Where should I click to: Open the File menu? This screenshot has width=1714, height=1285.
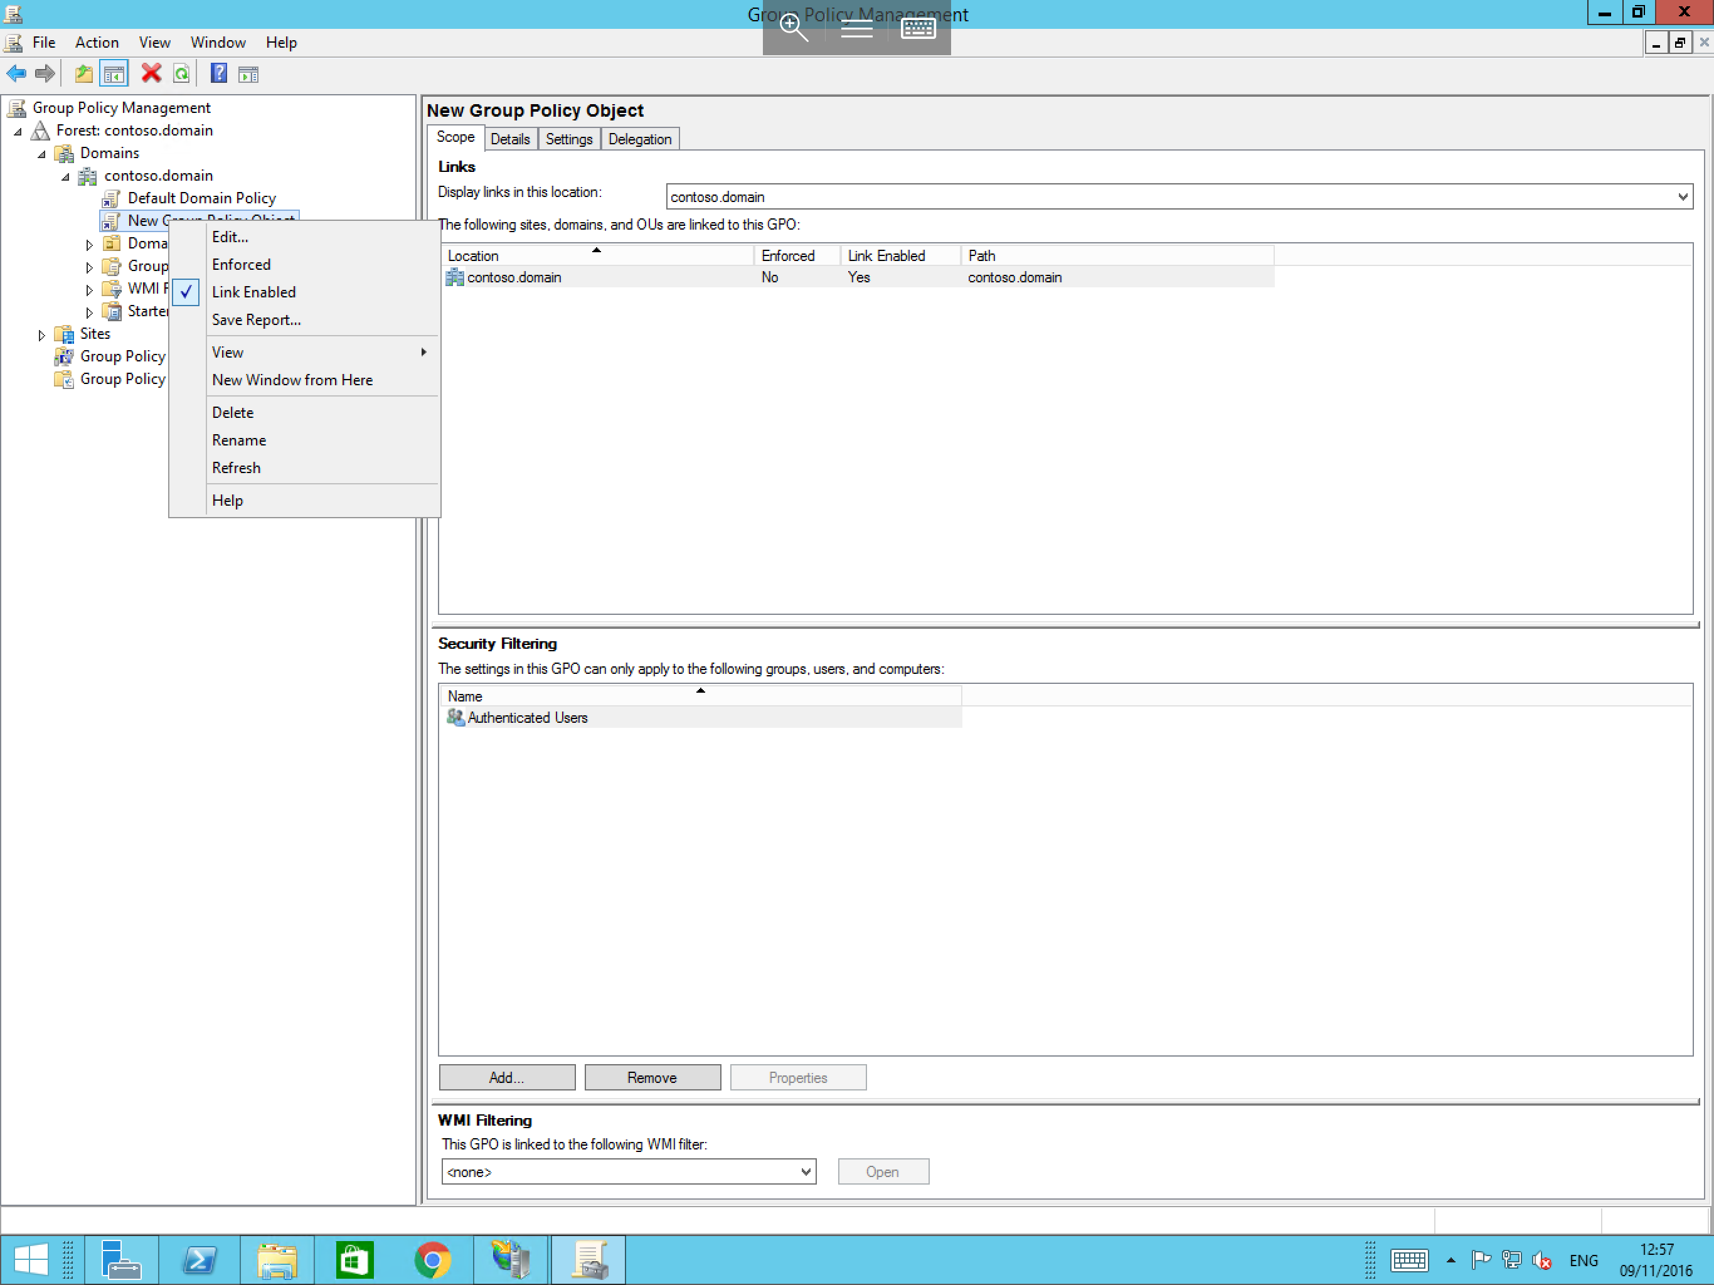point(43,42)
